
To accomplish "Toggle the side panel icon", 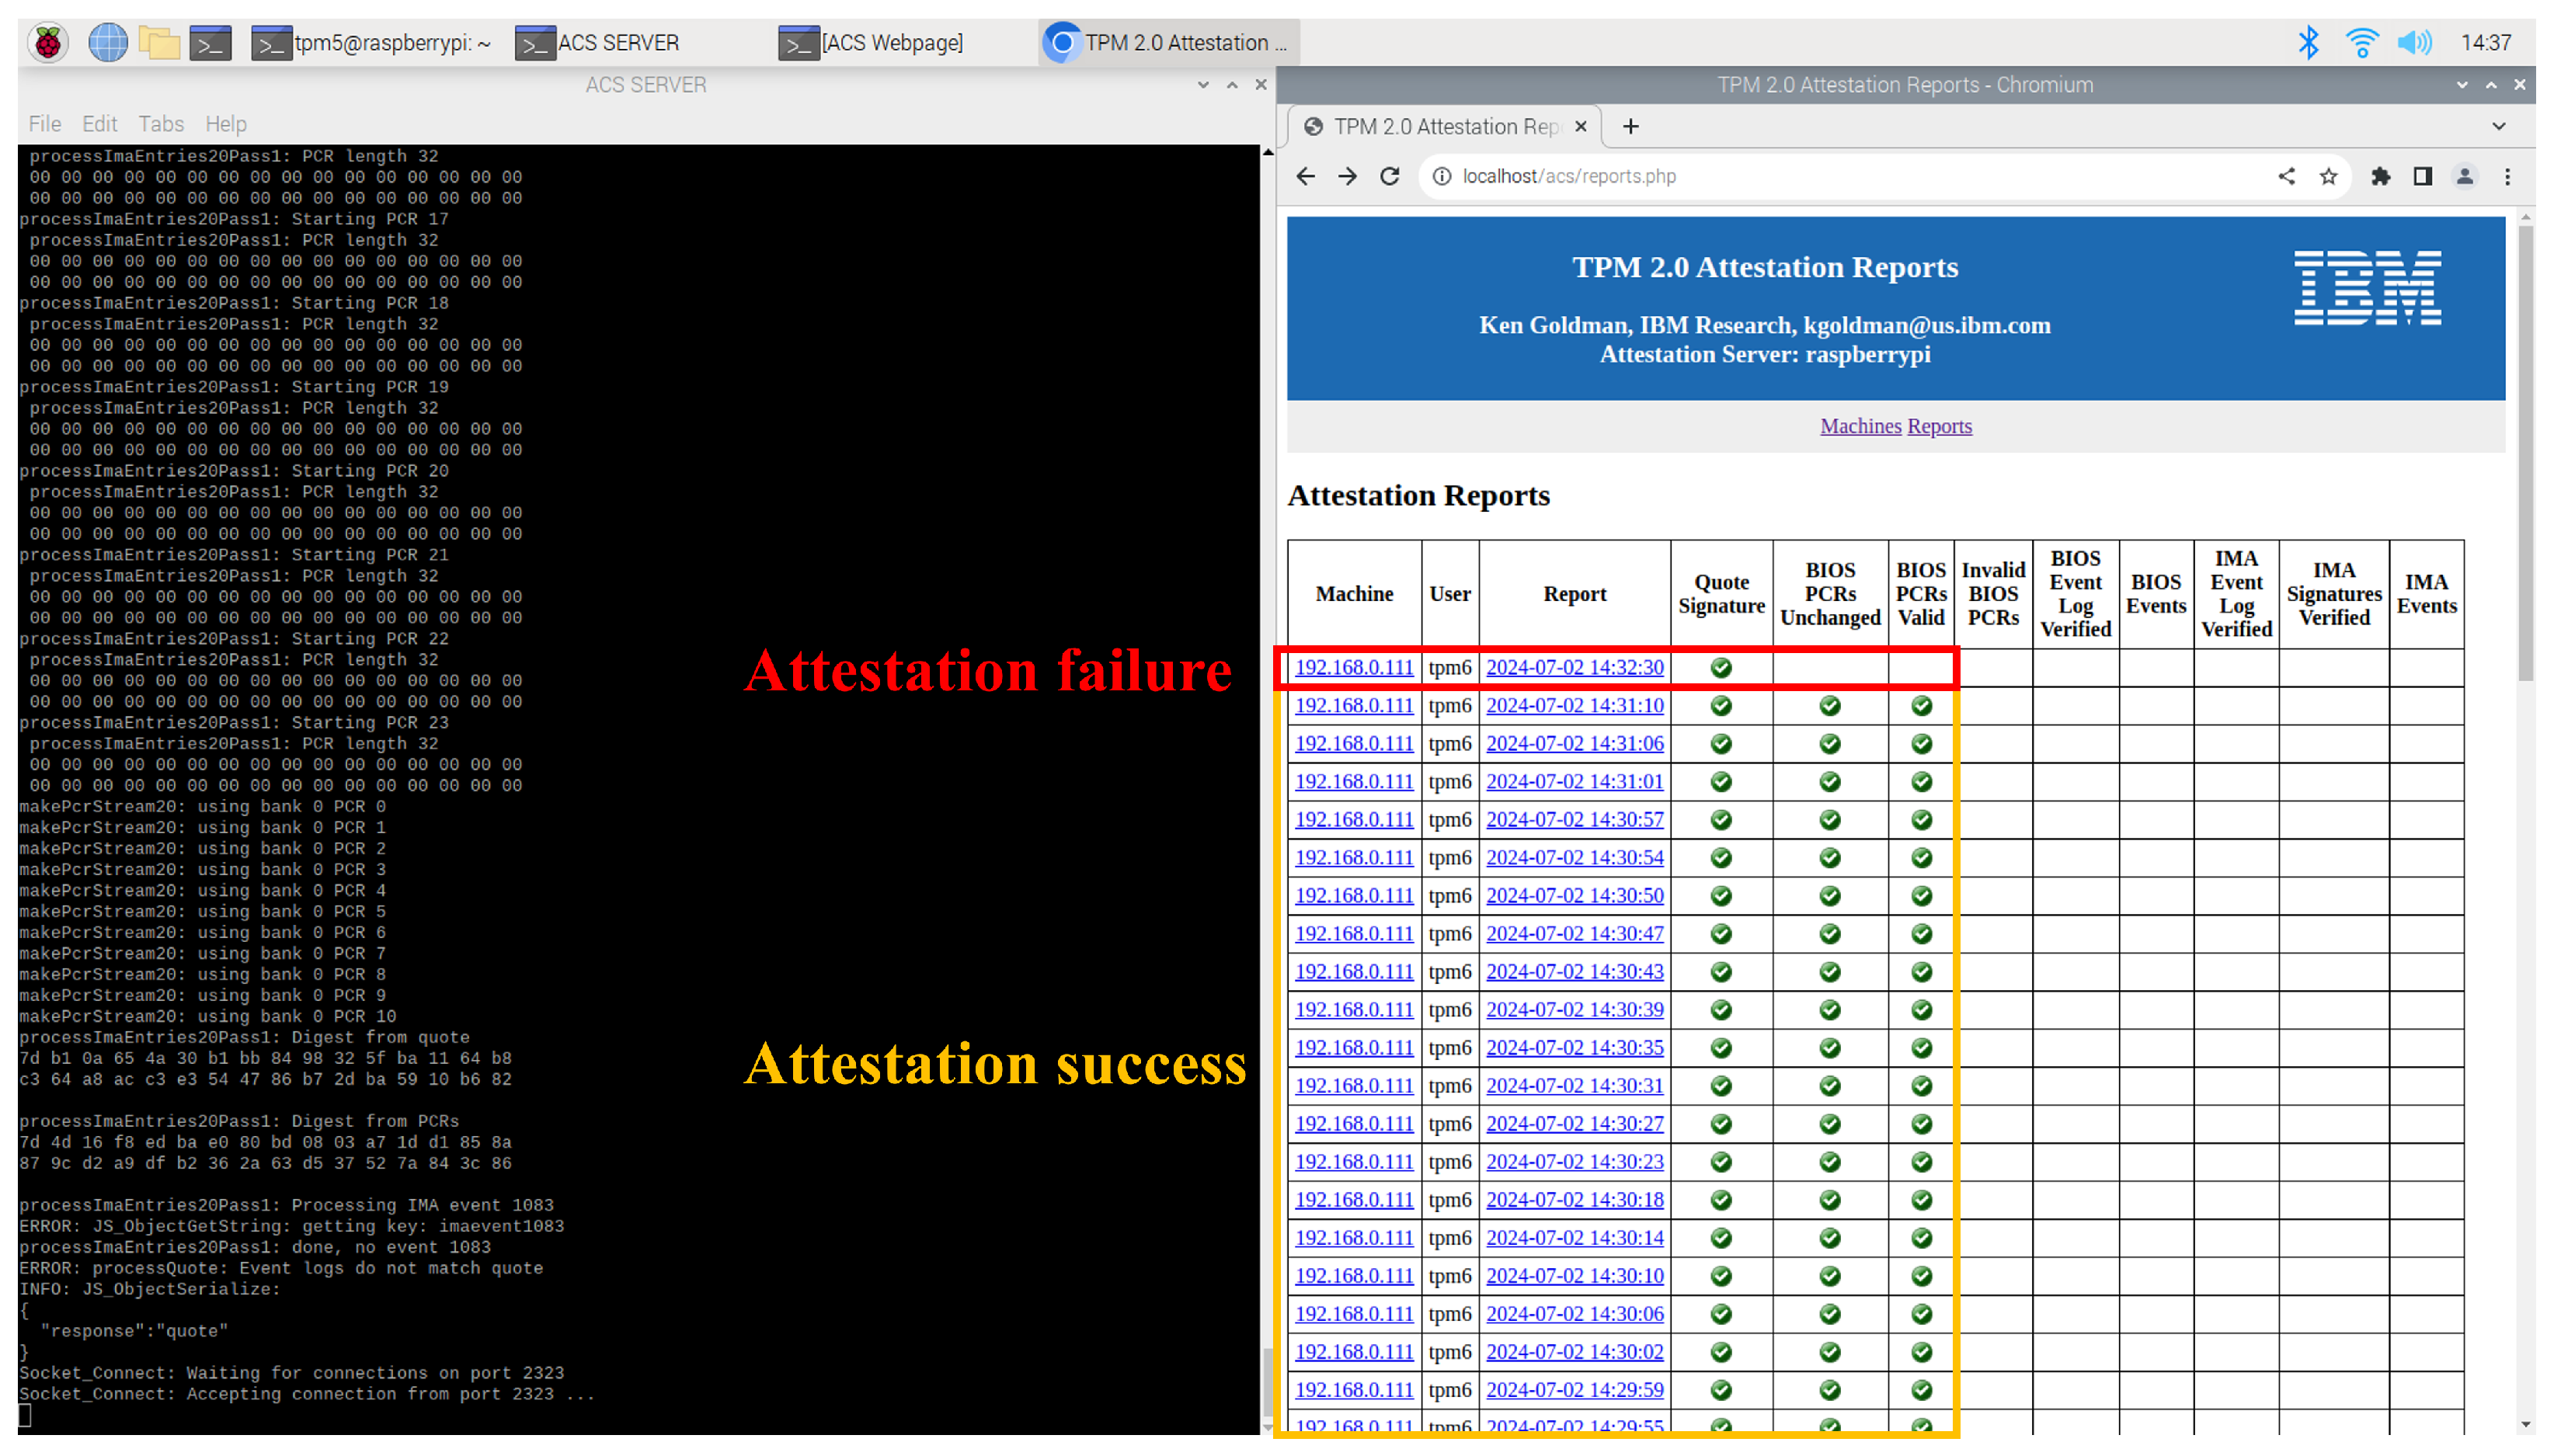I will coord(2422,177).
